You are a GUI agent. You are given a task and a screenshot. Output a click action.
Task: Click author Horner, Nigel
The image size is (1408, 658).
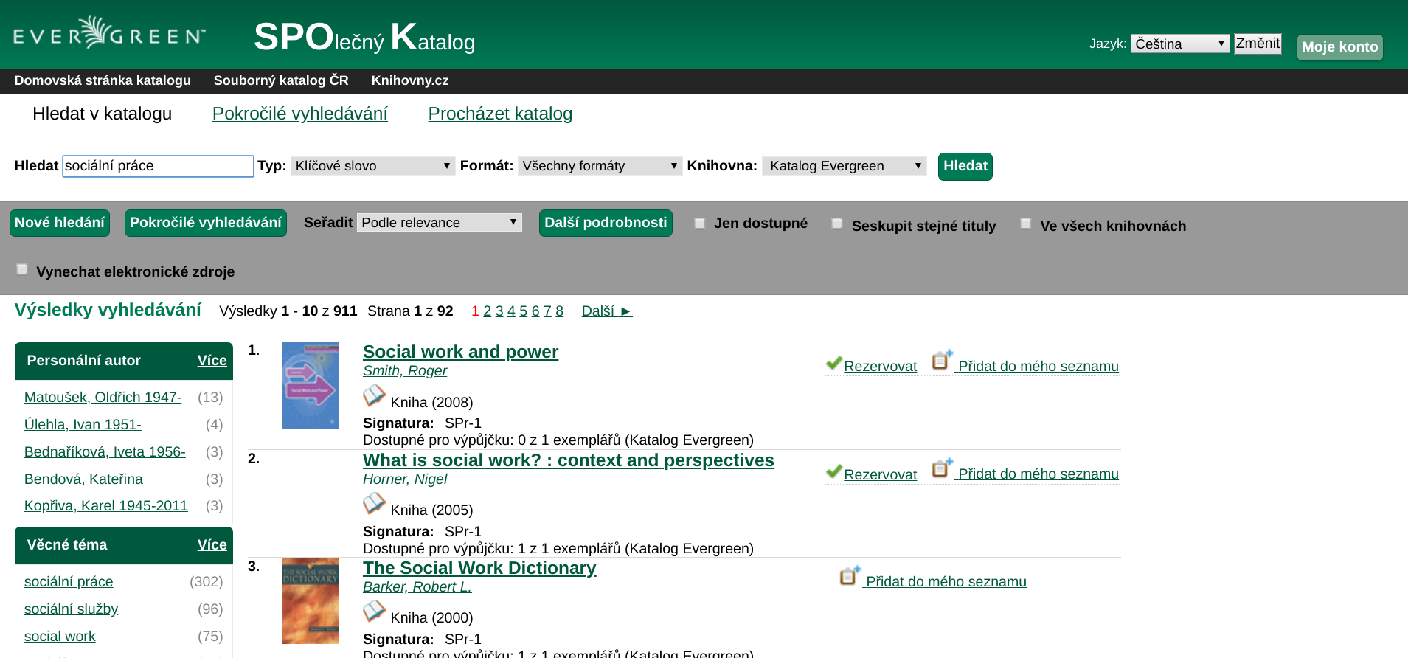(405, 479)
